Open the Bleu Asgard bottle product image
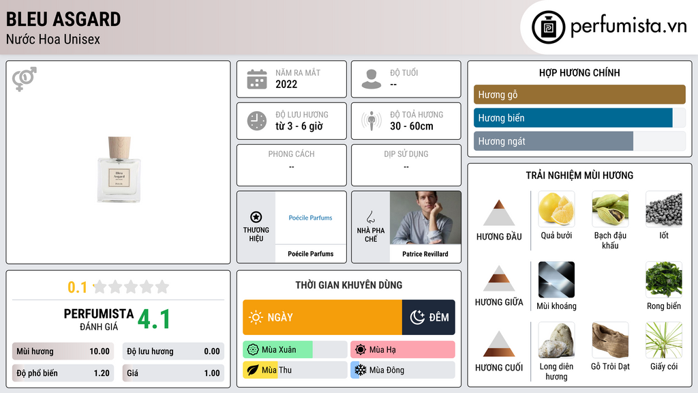Screen dimensions: 698x393 coord(119,170)
